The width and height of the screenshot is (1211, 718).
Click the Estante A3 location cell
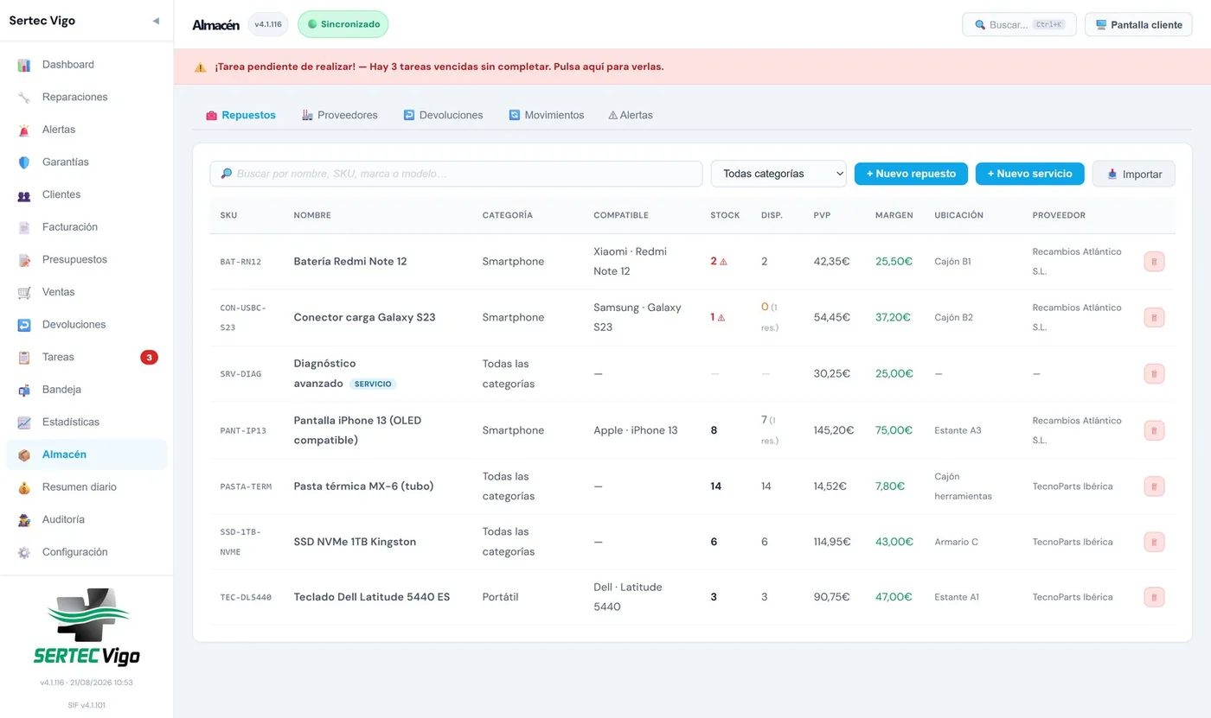pos(958,430)
